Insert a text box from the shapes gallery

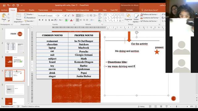coord(105,15)
